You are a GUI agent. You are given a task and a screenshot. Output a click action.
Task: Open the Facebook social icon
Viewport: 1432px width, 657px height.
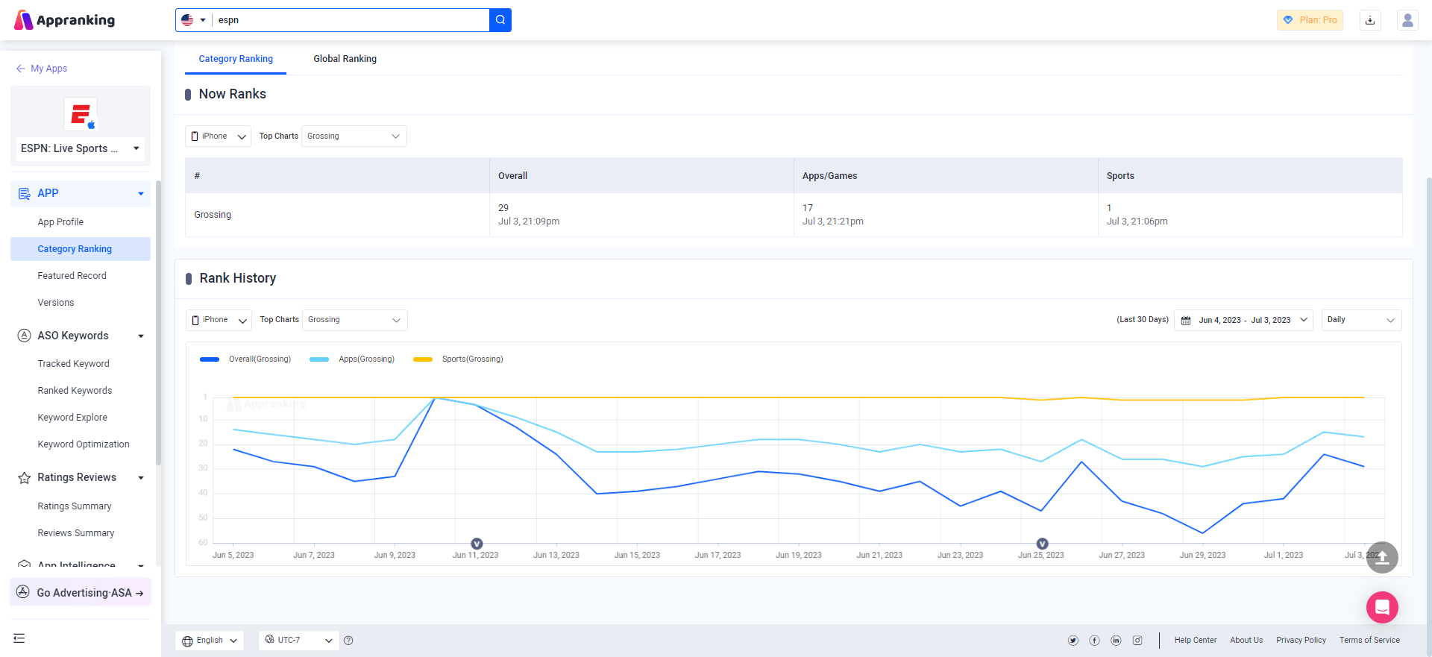click(1095, 641)
